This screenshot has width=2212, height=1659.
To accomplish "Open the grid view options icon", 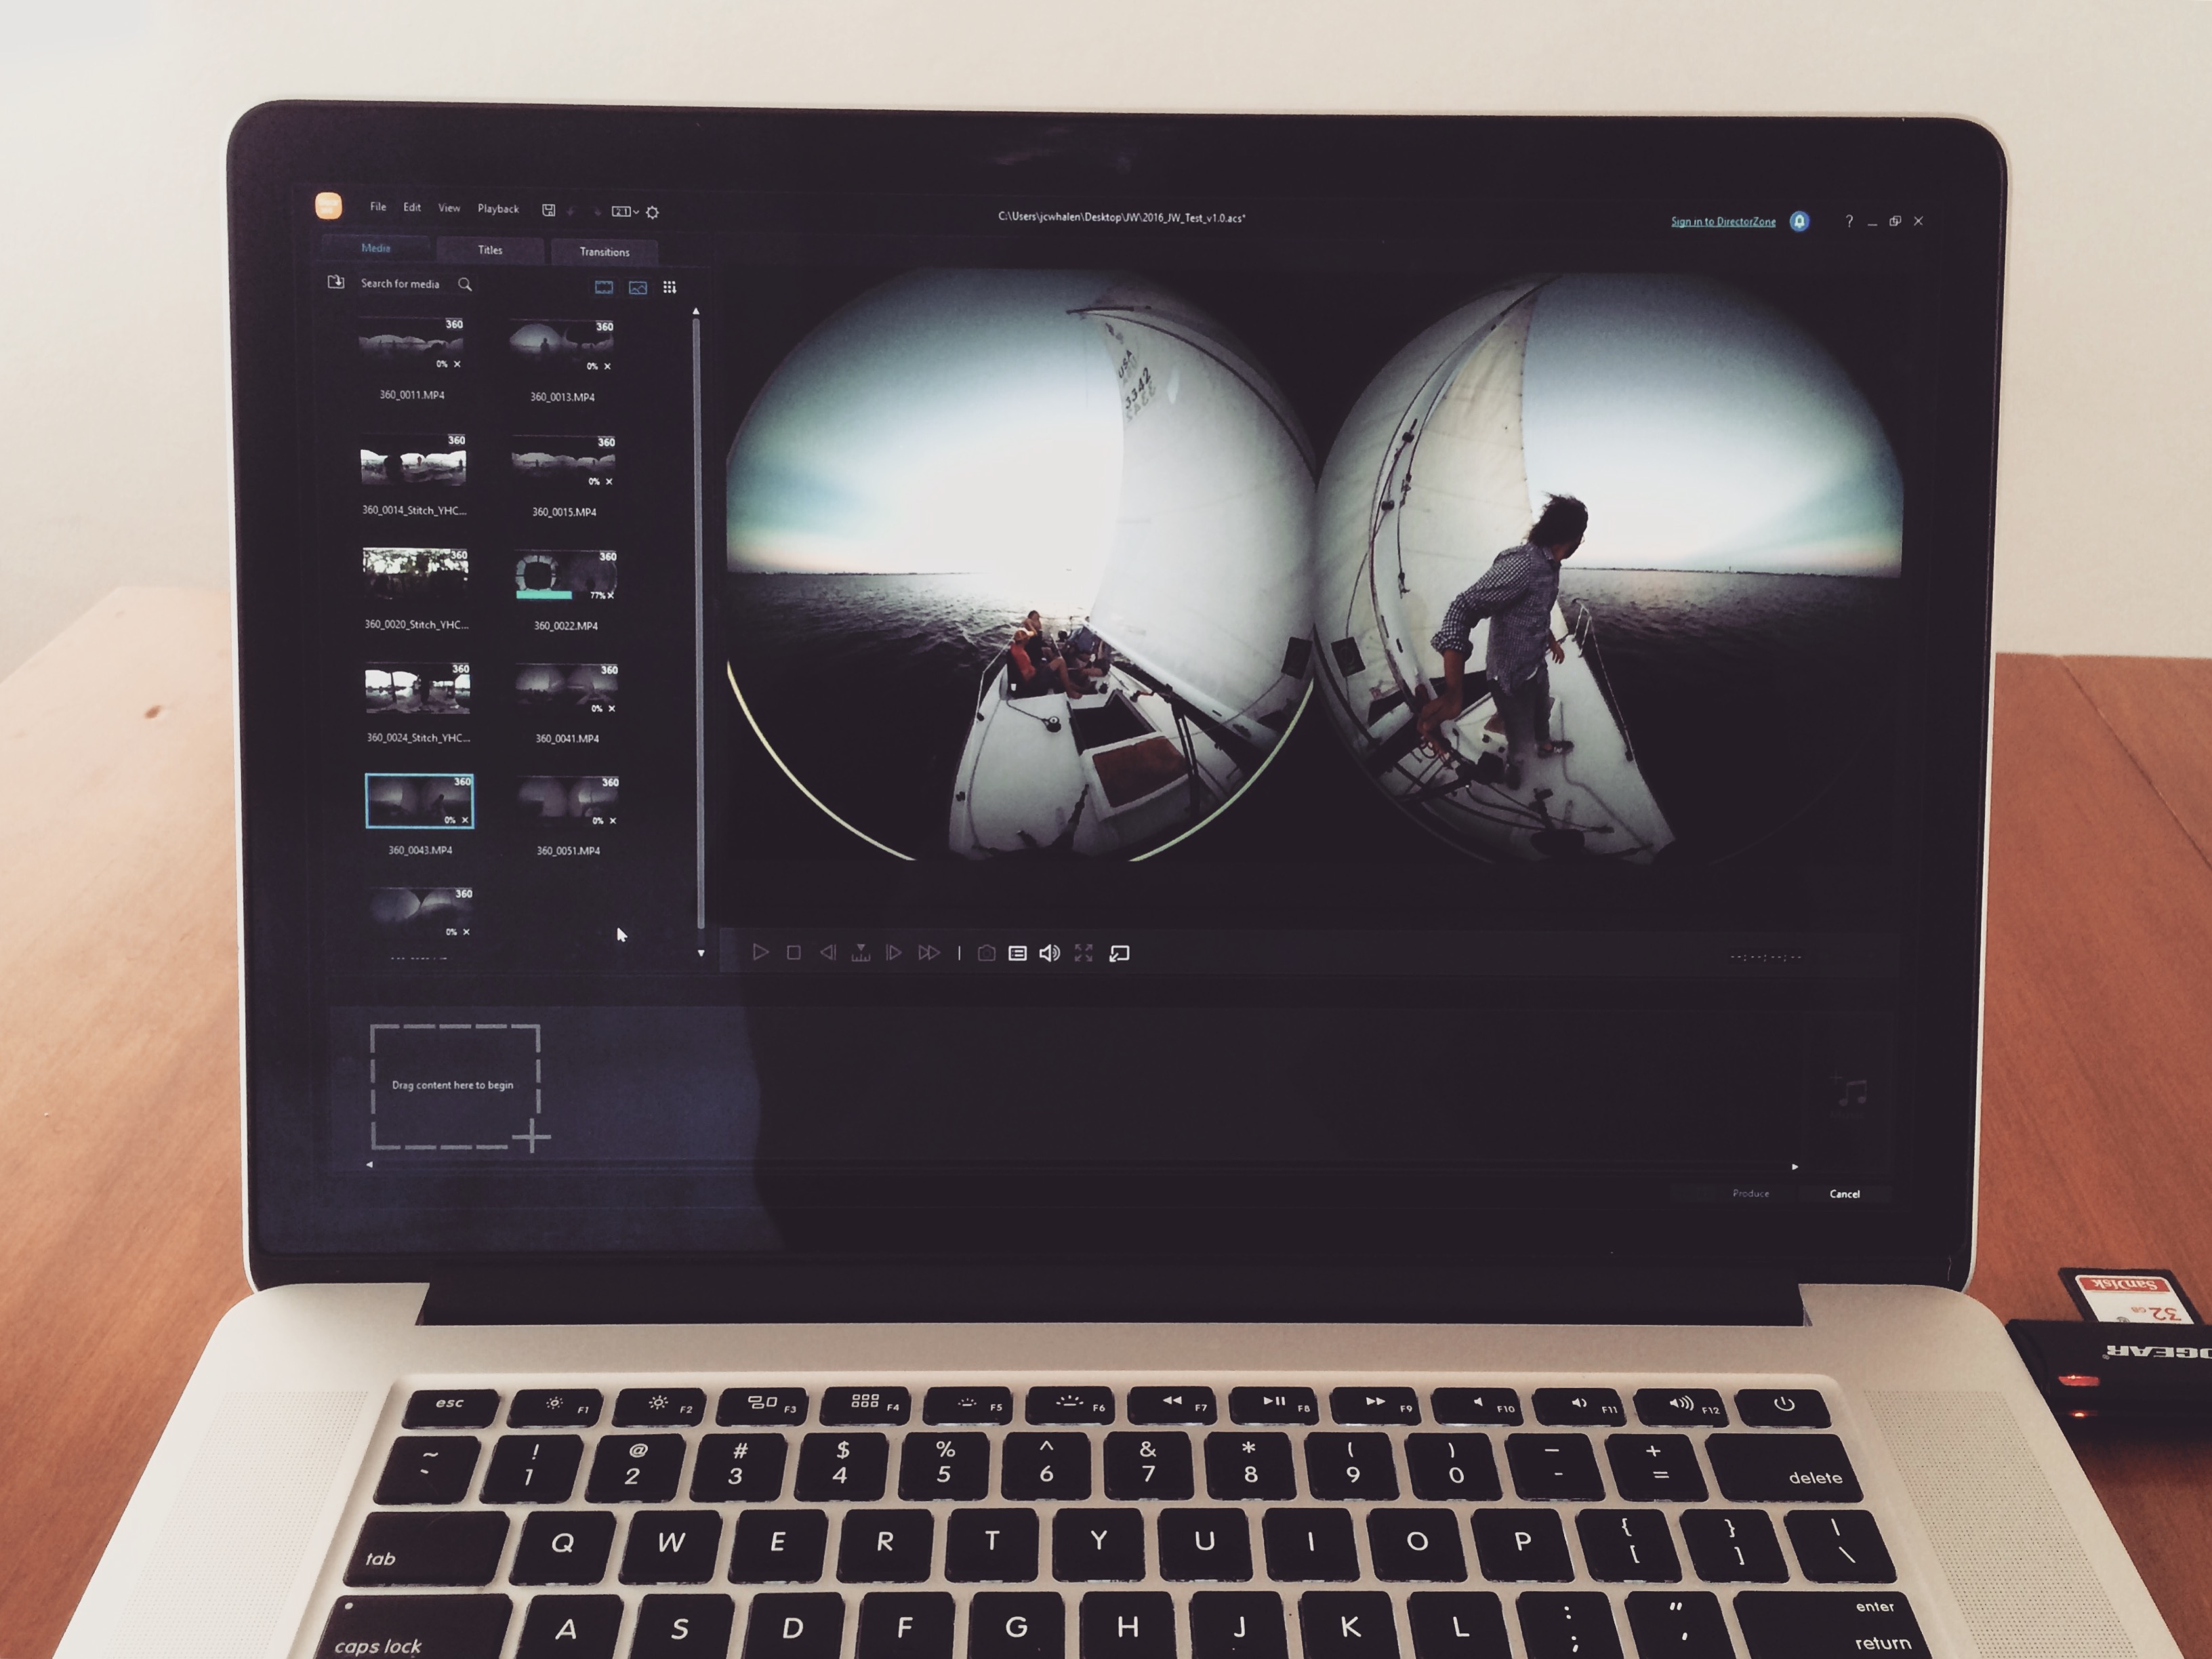I will 669,288.
